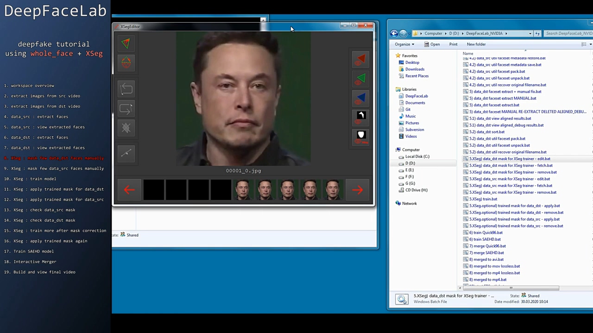This screenshot has height=333, width=593.
Task: Toggle visibility of the green polygon overlay
Action: (361, 79)
